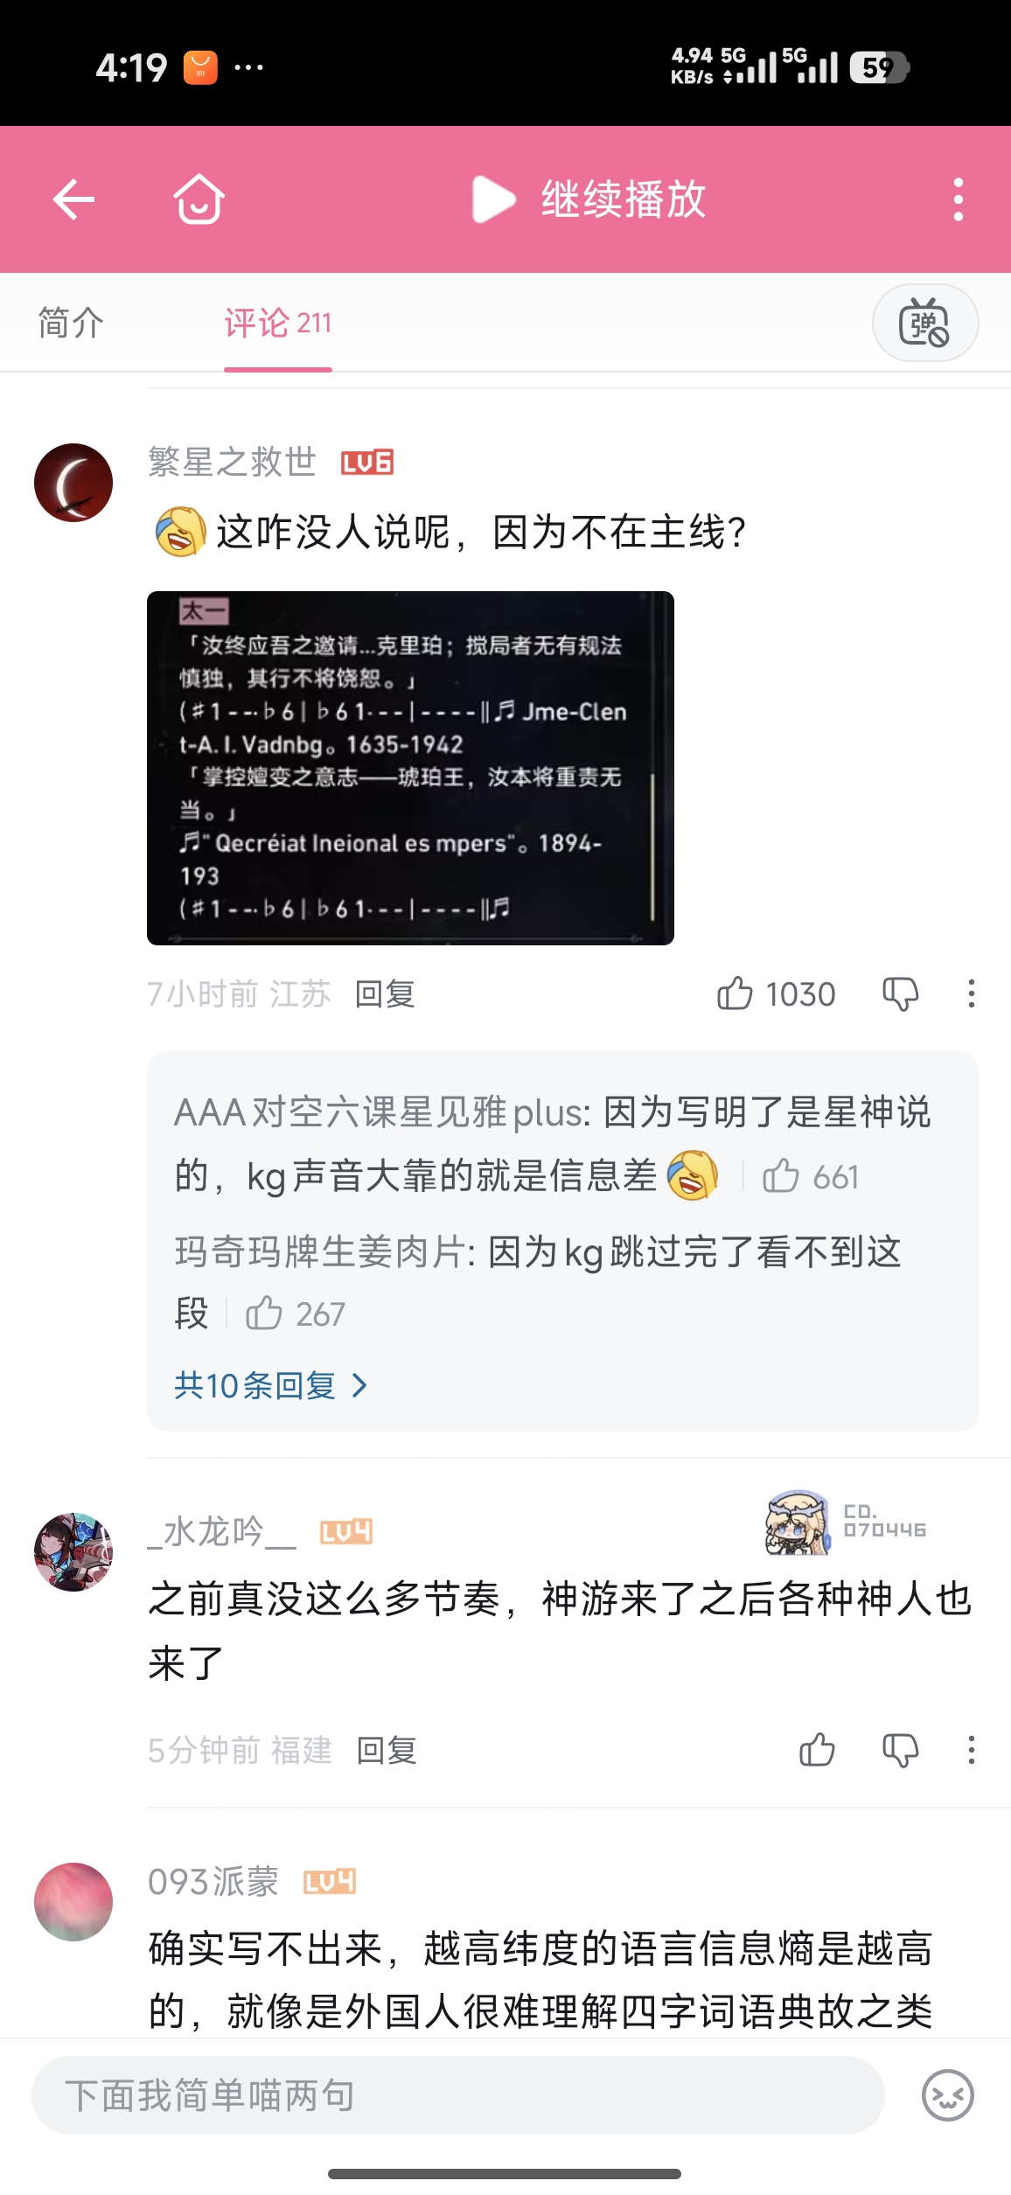Open emoji picker next to input
The height and width of the screenshot is (2195, 1011).
(x=948, y=2095)
